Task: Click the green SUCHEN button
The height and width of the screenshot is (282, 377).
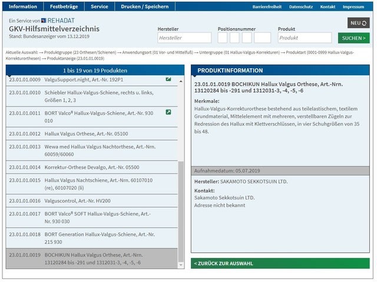Action: 353,38
